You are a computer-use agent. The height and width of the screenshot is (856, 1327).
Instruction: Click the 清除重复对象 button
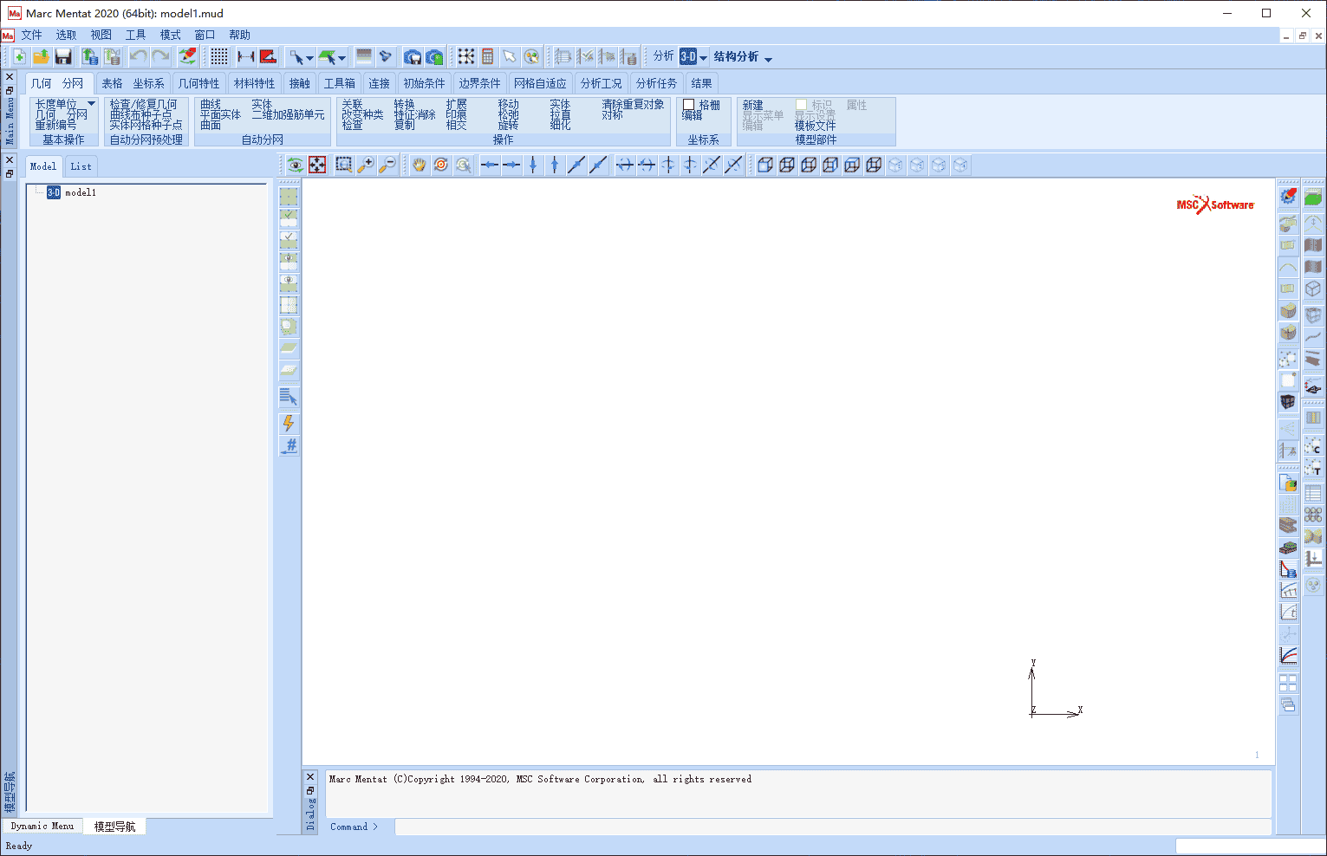[x=633, y=104]
